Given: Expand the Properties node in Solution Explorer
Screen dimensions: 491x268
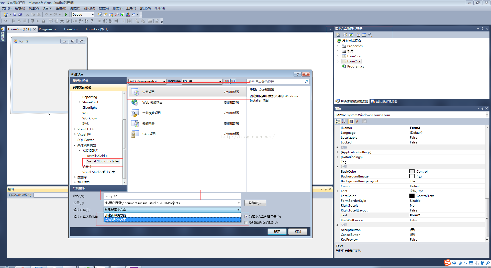Looking at the screenshot, I should pyautogui.click(x=338, y=46).
